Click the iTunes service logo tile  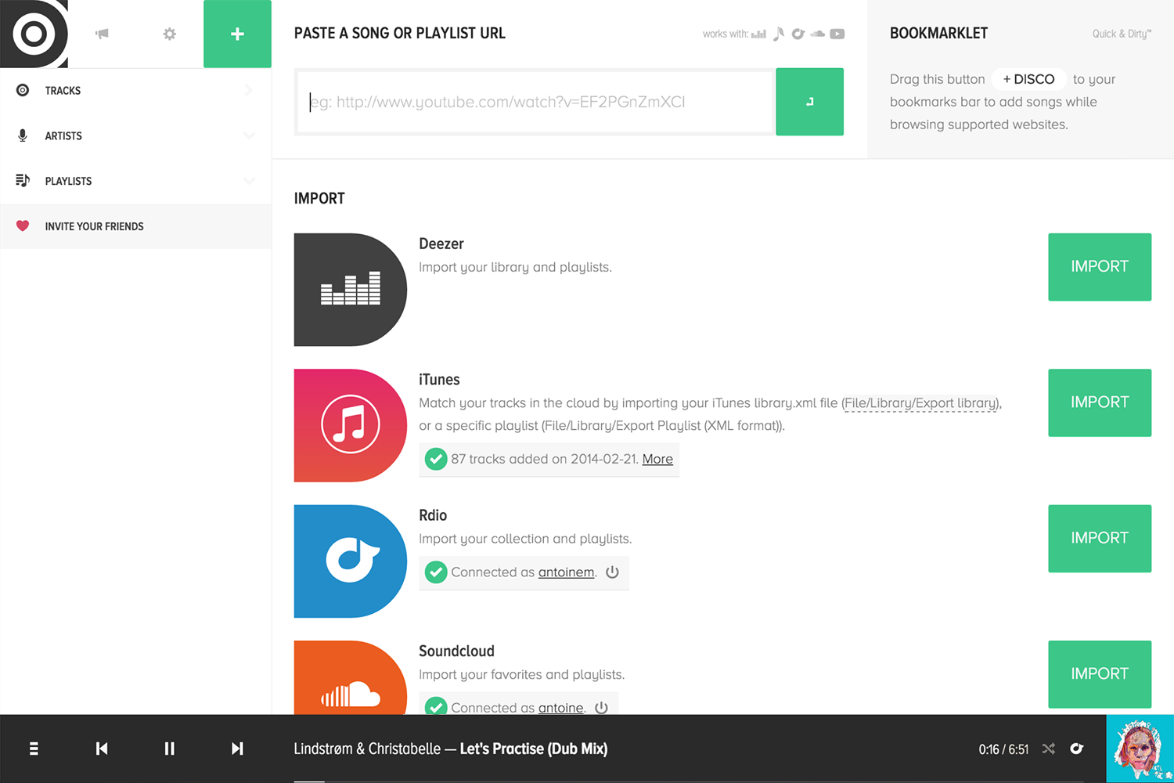[351, 425]
